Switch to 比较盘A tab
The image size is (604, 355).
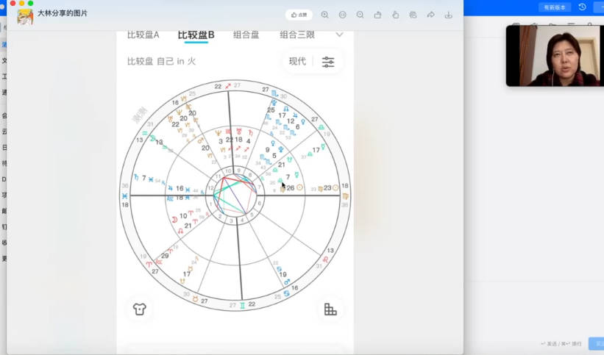(143, 35)
